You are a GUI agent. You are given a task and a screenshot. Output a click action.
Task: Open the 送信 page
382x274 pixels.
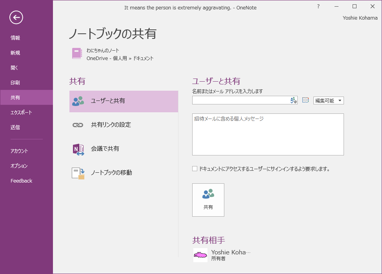tap(27, 127)
